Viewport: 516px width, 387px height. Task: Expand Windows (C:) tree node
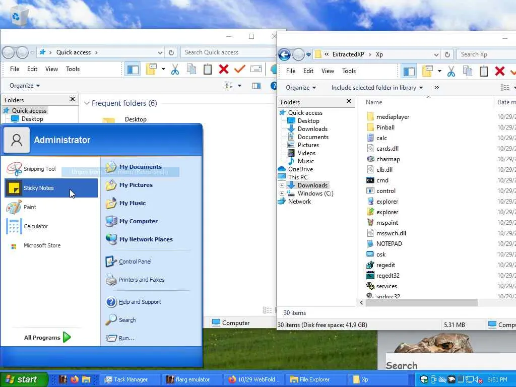click(x=282, y=193)
